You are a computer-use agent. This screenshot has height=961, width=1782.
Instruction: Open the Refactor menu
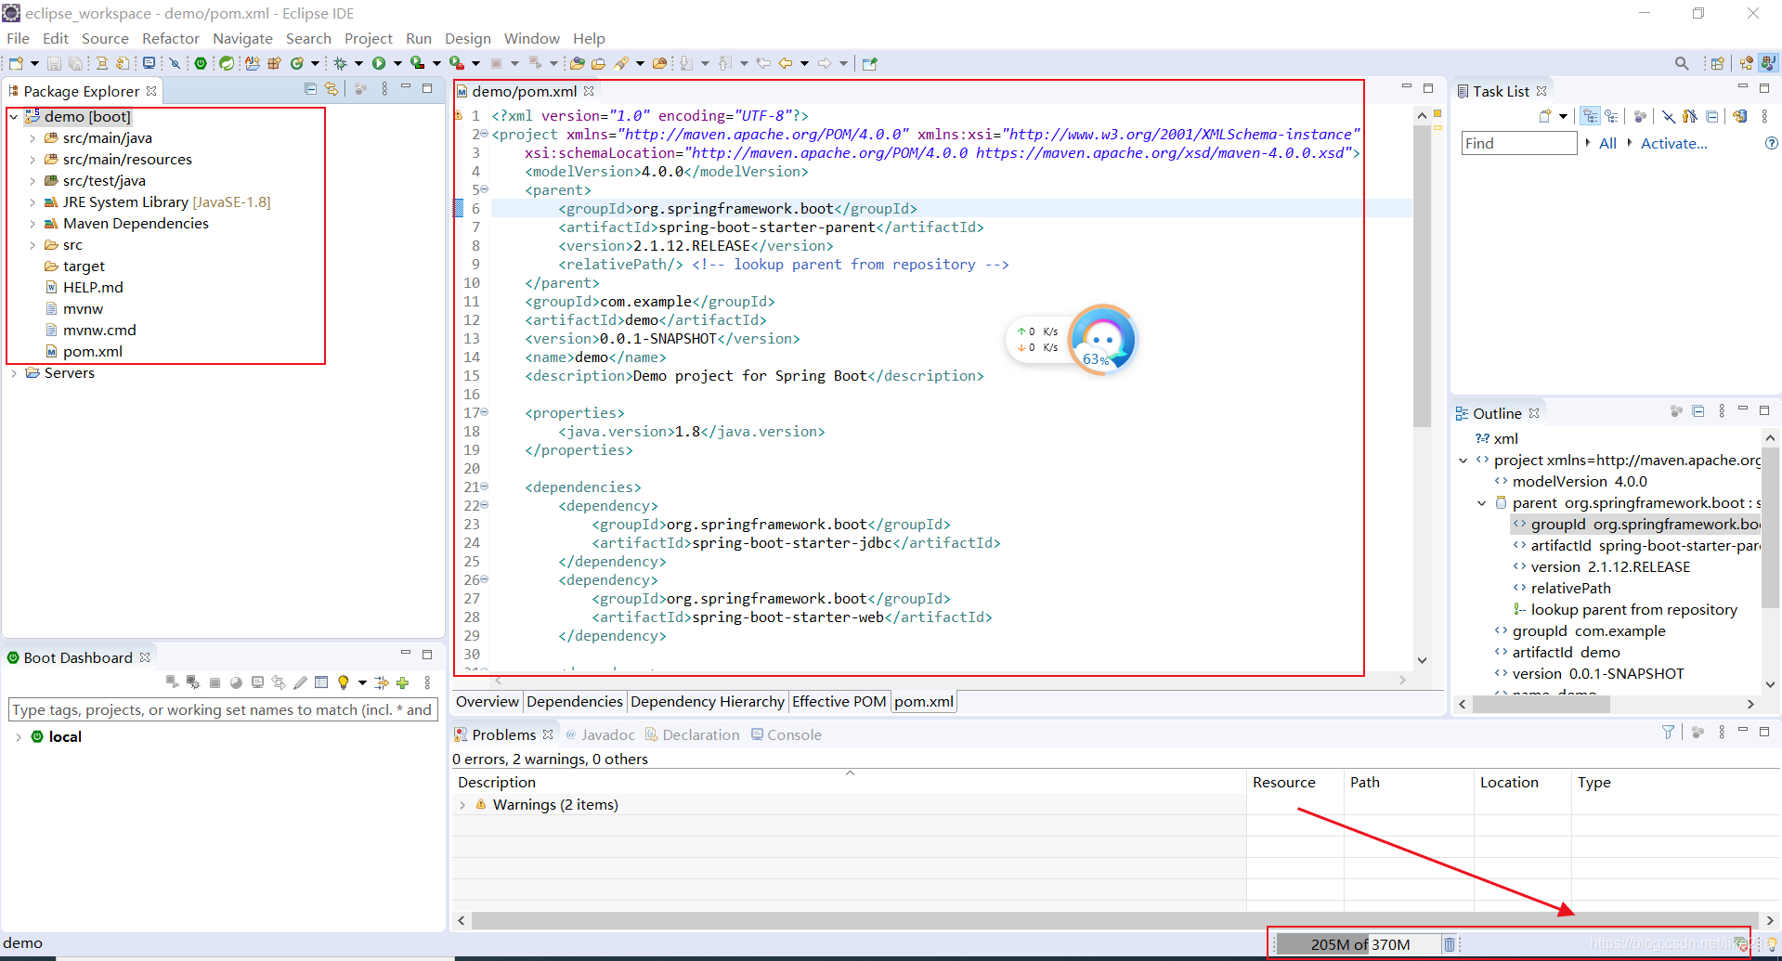click(x=171, y=38)
